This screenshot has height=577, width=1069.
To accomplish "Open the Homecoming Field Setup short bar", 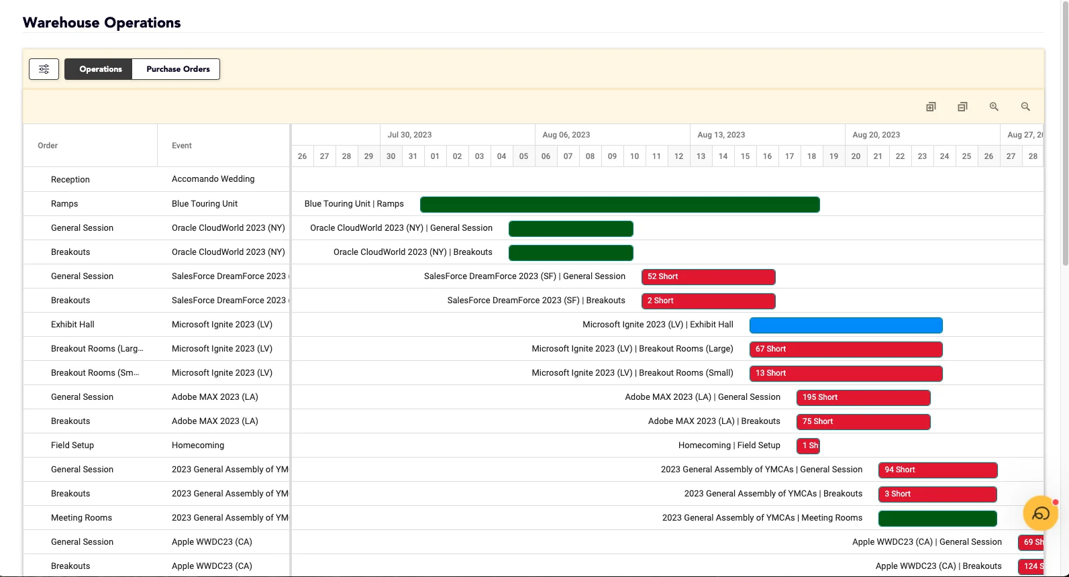I will coord(808,445).
